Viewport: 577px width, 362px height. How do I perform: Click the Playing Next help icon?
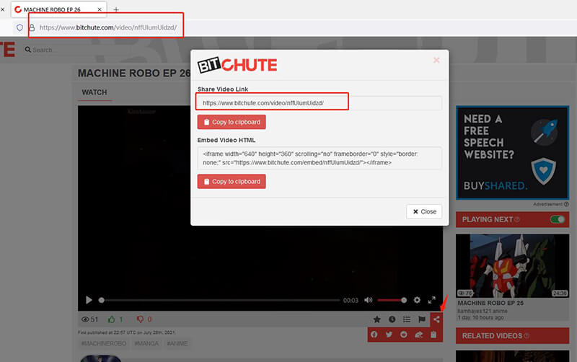[517, 220]
